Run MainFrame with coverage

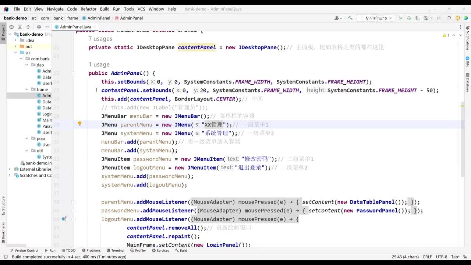[x=417, y=18]
